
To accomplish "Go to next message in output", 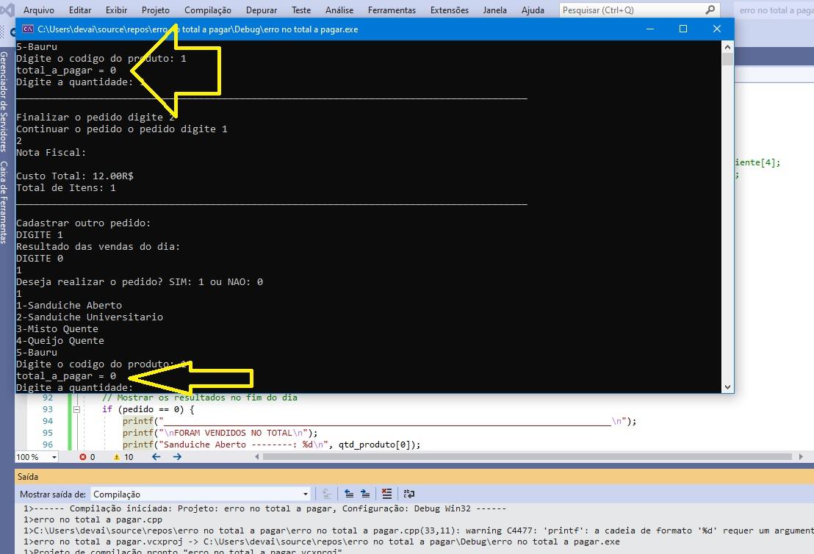I will click(x=365, y=494).
